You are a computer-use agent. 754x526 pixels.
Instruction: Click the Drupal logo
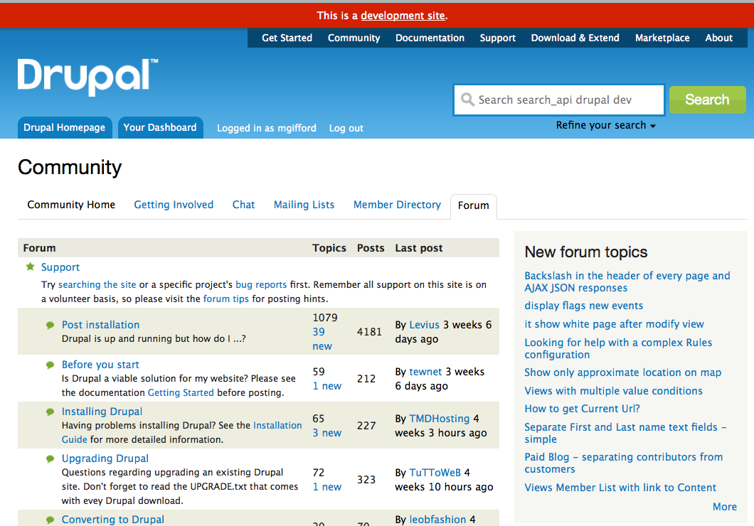(88, 77)
